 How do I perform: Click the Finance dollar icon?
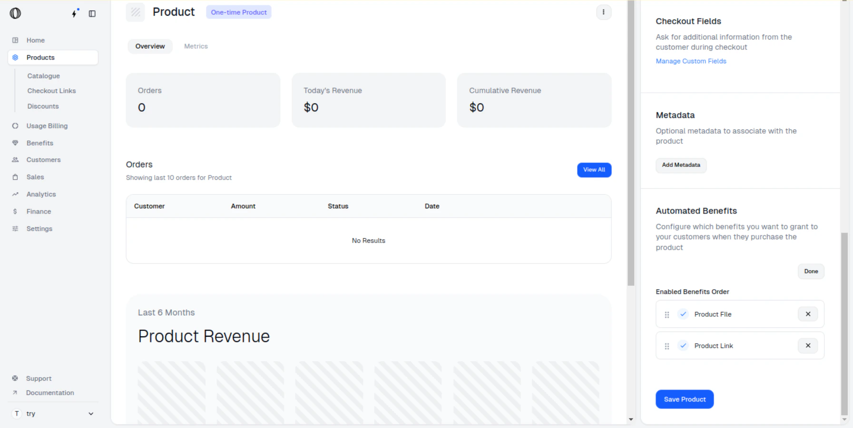click(15, 211)
